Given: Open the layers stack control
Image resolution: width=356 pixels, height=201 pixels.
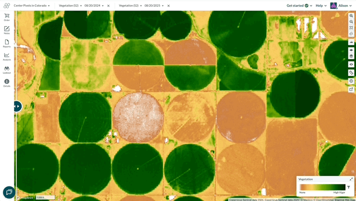Looking at the screenshot, I should pyautogui.click(x=351, y=56).
